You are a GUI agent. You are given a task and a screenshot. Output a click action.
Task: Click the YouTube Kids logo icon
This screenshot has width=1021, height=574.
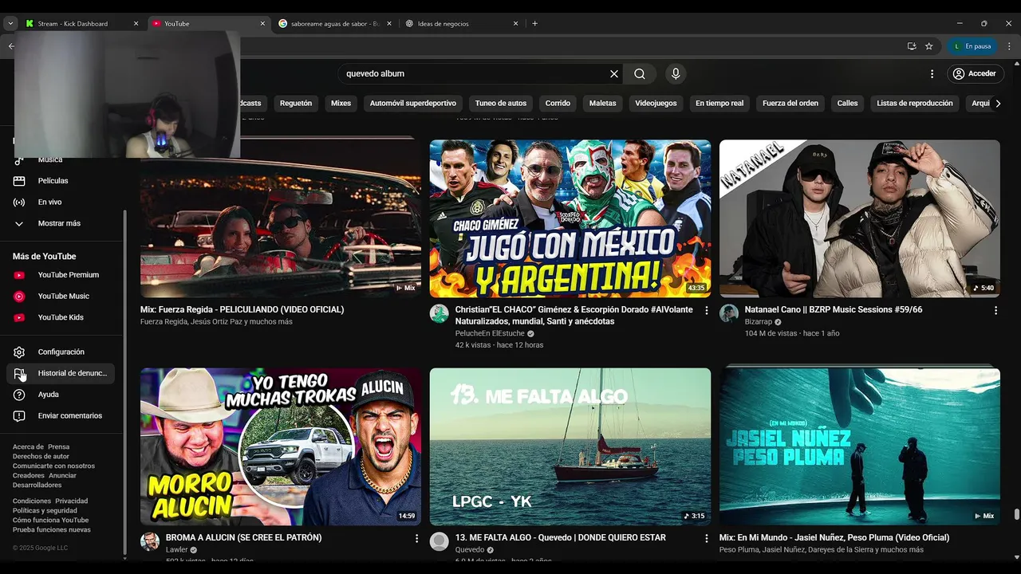(19, 317)
